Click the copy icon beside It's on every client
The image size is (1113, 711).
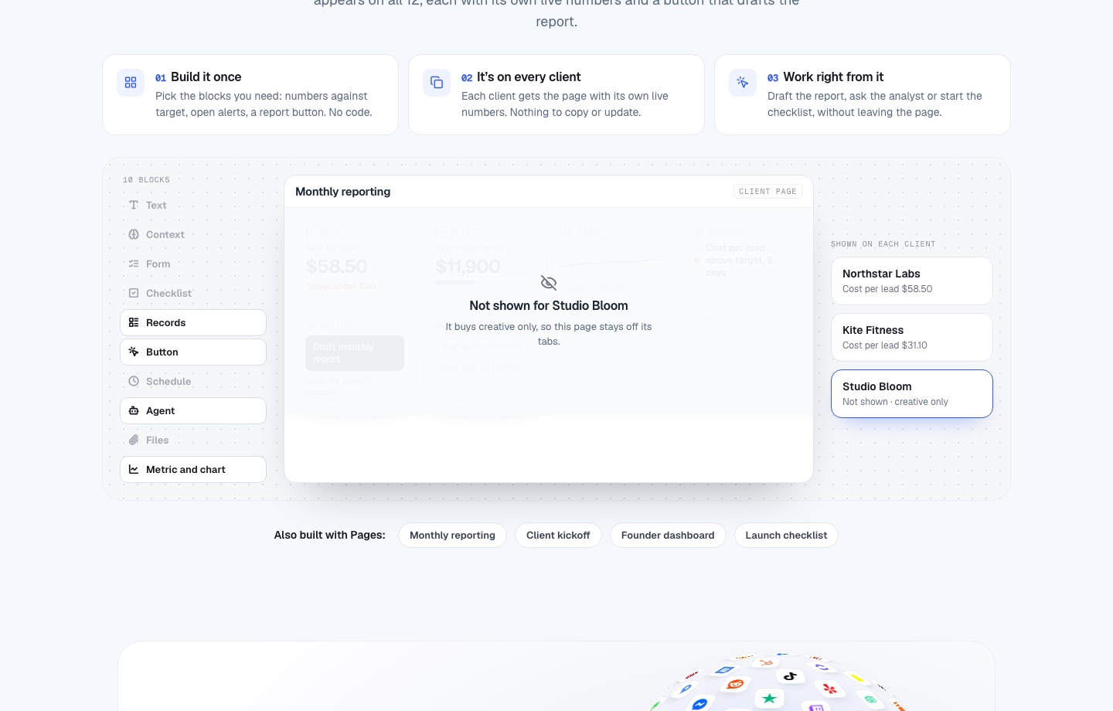pyautogui.click(x=437, y=83)
